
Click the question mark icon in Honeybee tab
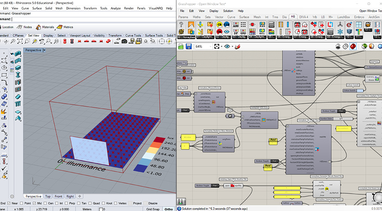coord(181,24)
